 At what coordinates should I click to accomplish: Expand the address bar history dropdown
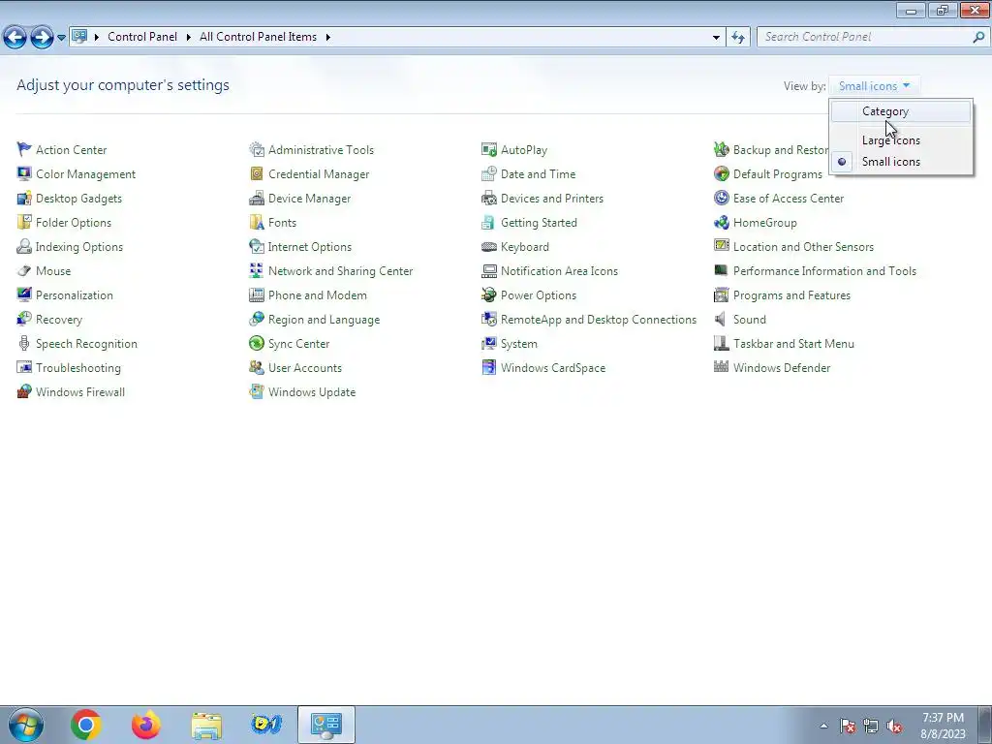coord(716,38)
